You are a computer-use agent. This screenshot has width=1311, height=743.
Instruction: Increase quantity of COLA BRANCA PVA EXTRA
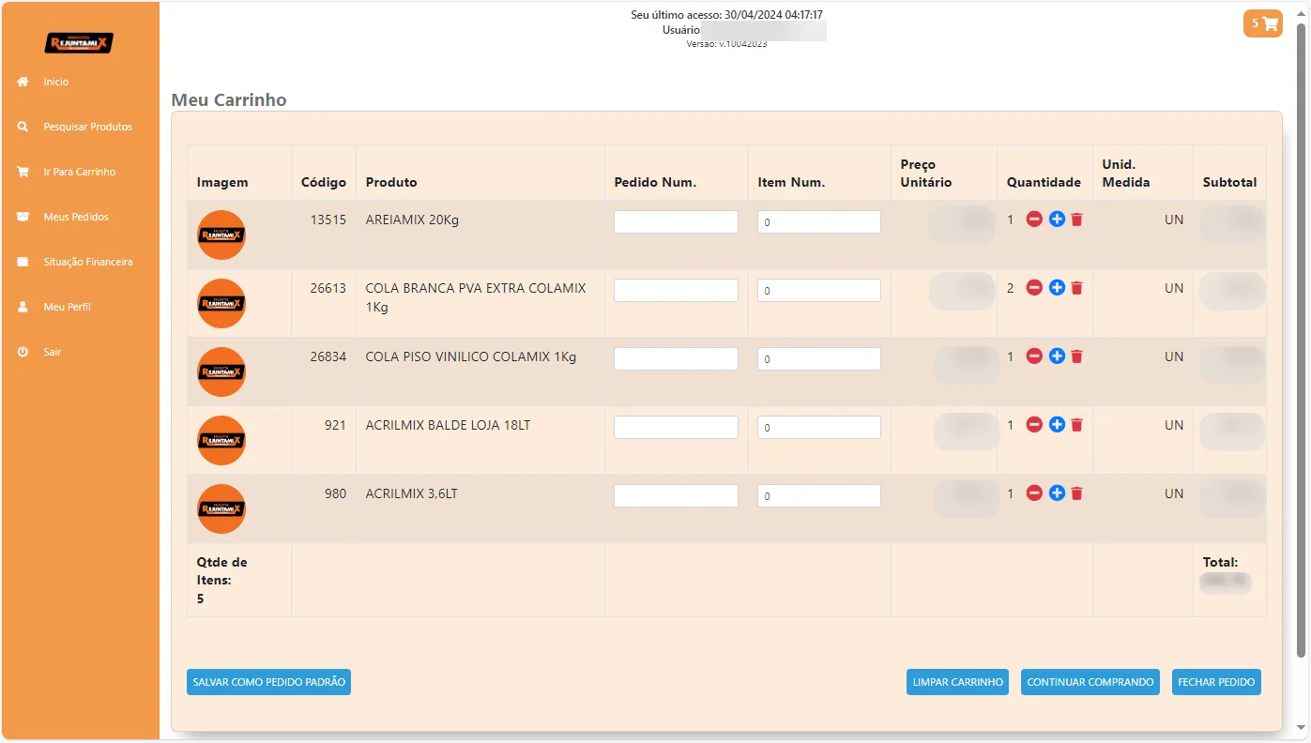[x=1057, y=288]
